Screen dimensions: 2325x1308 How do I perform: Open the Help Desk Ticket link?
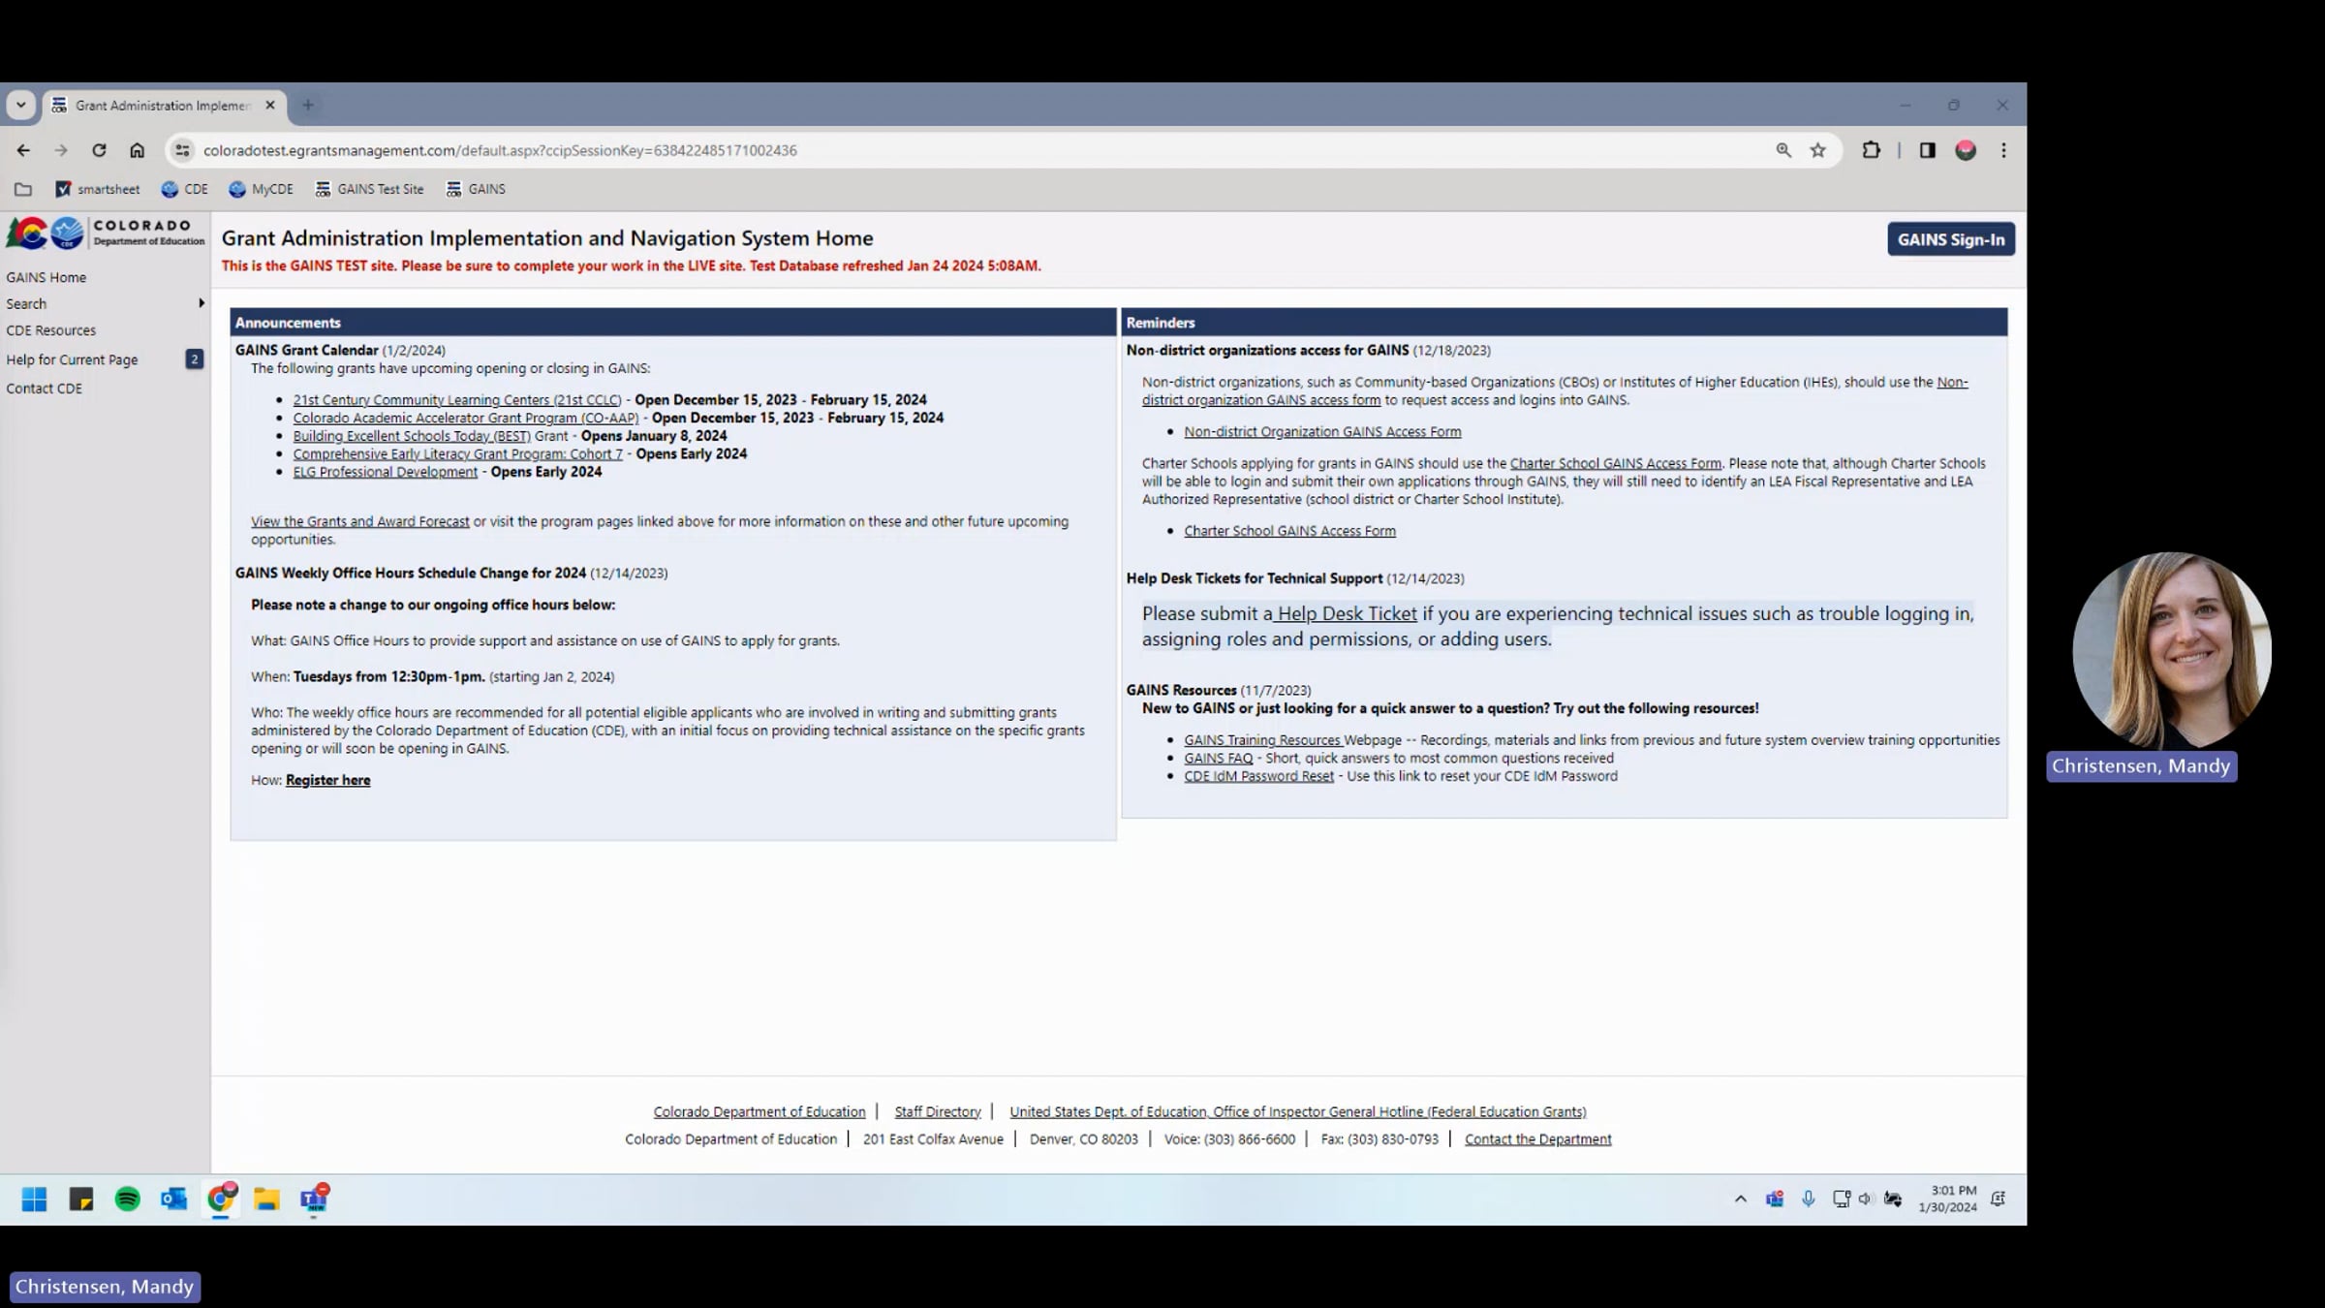coord(1347,613)
